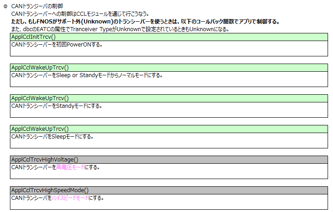This screenshot has height=212, width=333.
Task: Click the pink 高電圧モード text
Action: pyautogui.click(x=70, y=167)
